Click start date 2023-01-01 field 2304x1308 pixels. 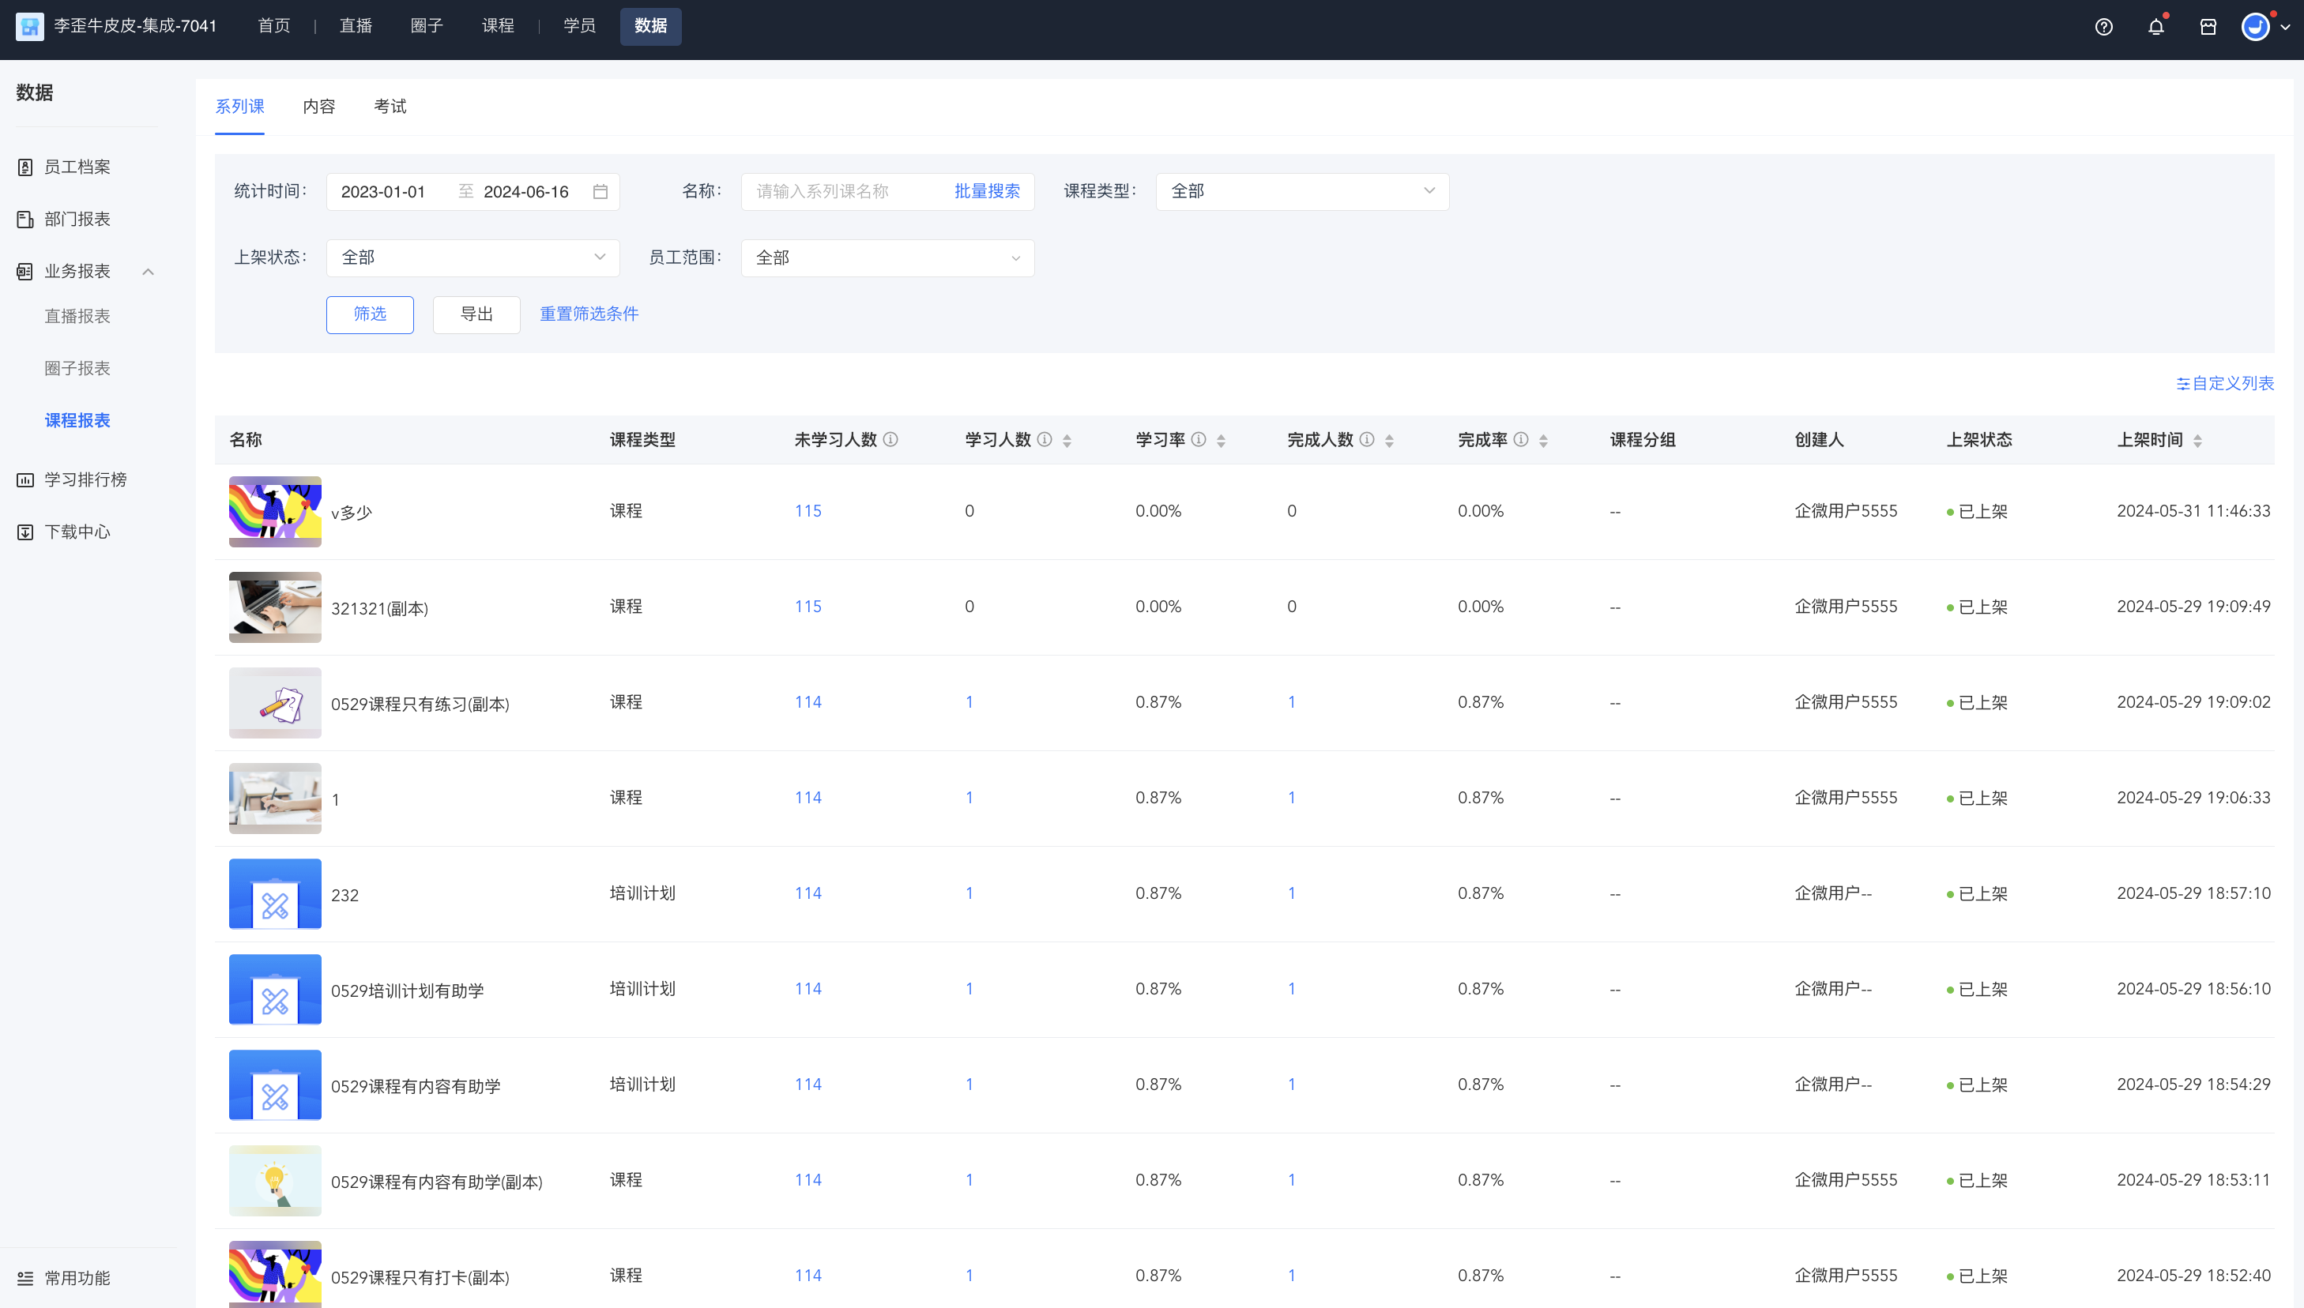(x=384, y=191)
